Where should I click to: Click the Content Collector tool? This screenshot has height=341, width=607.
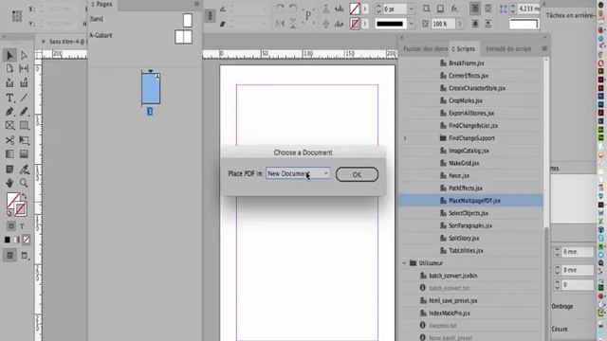9,83
